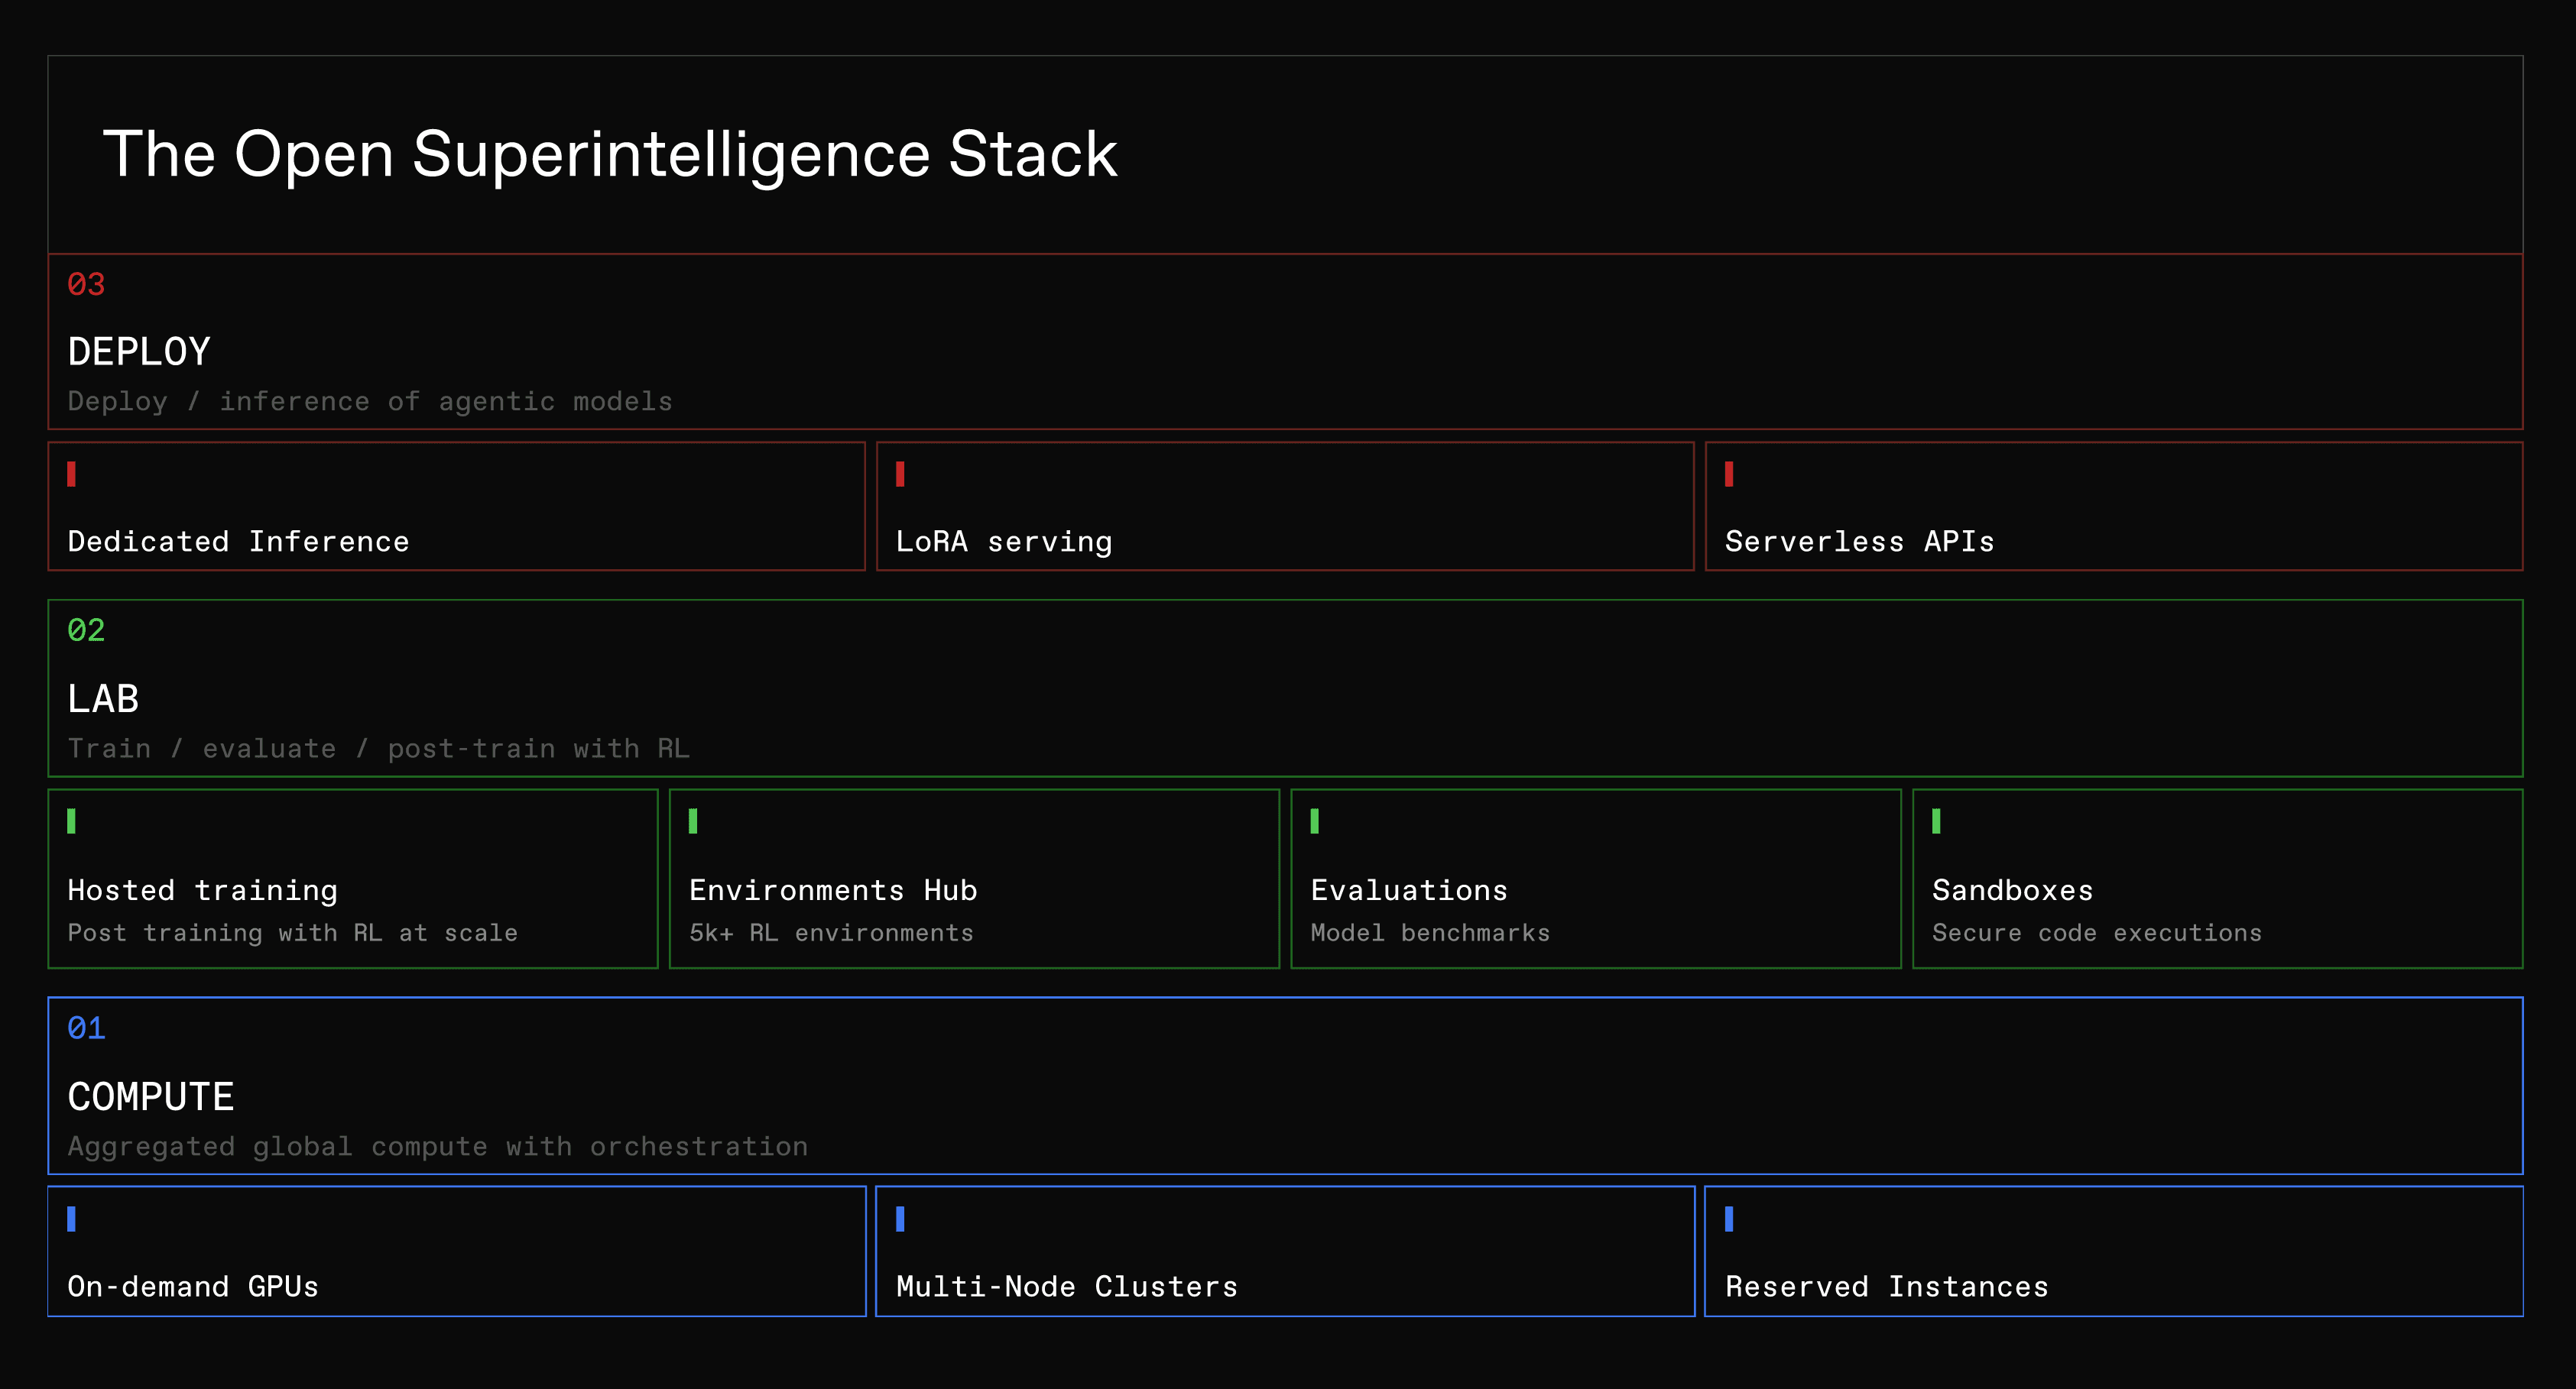
Task: Click the DEPLOY section heading
Action: [x=139, y=351]
